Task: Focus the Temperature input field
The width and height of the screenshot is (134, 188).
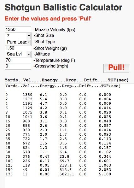Action: 18,60
